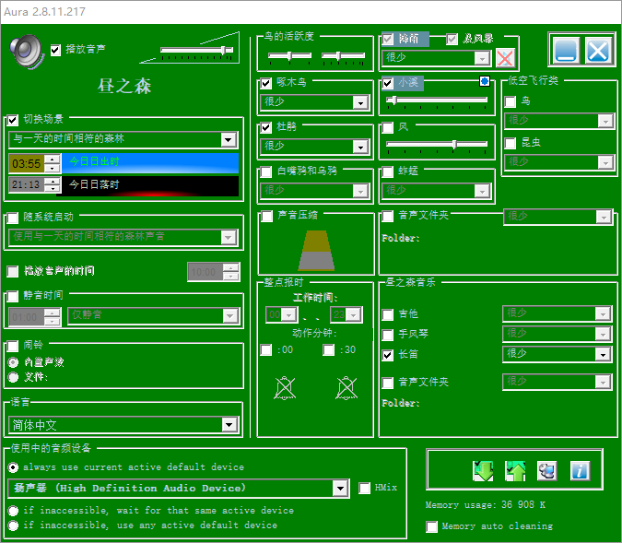Click sunrise time field 03:55
622x543 pixels.
[x=27, y=164]
